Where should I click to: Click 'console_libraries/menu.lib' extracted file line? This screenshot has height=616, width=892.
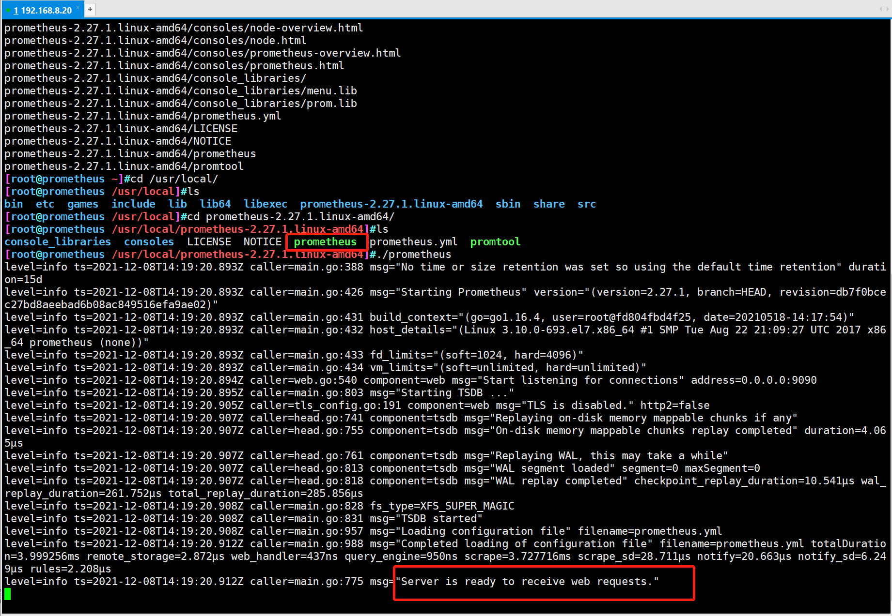180,90
